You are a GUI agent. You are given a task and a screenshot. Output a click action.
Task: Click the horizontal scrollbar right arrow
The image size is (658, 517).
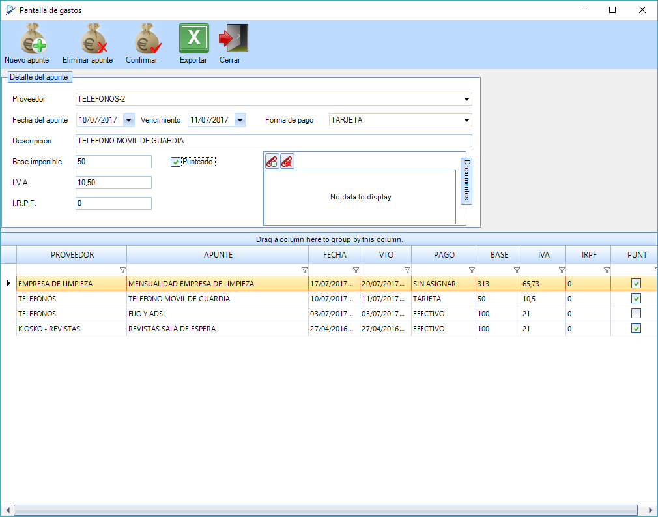[651, 510]
